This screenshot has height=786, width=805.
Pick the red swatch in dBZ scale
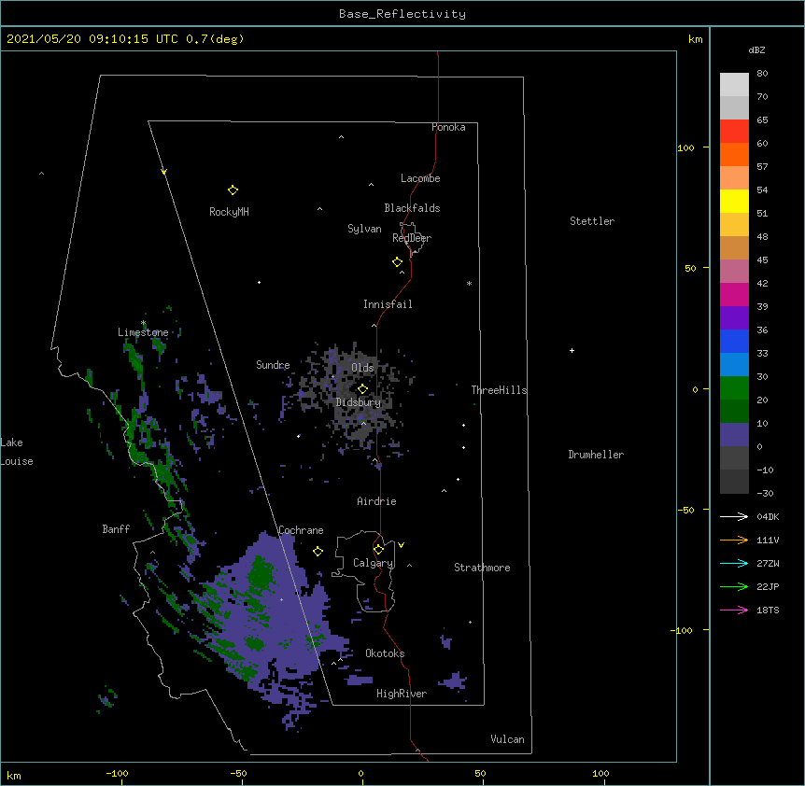734,132
